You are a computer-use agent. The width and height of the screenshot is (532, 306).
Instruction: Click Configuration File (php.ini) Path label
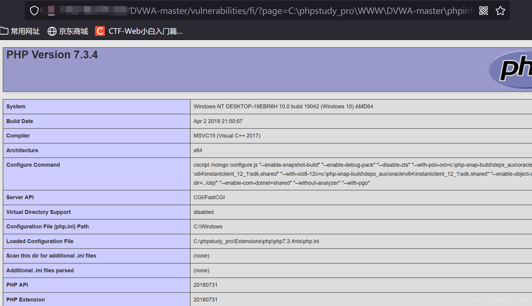[x=48, y=227]
